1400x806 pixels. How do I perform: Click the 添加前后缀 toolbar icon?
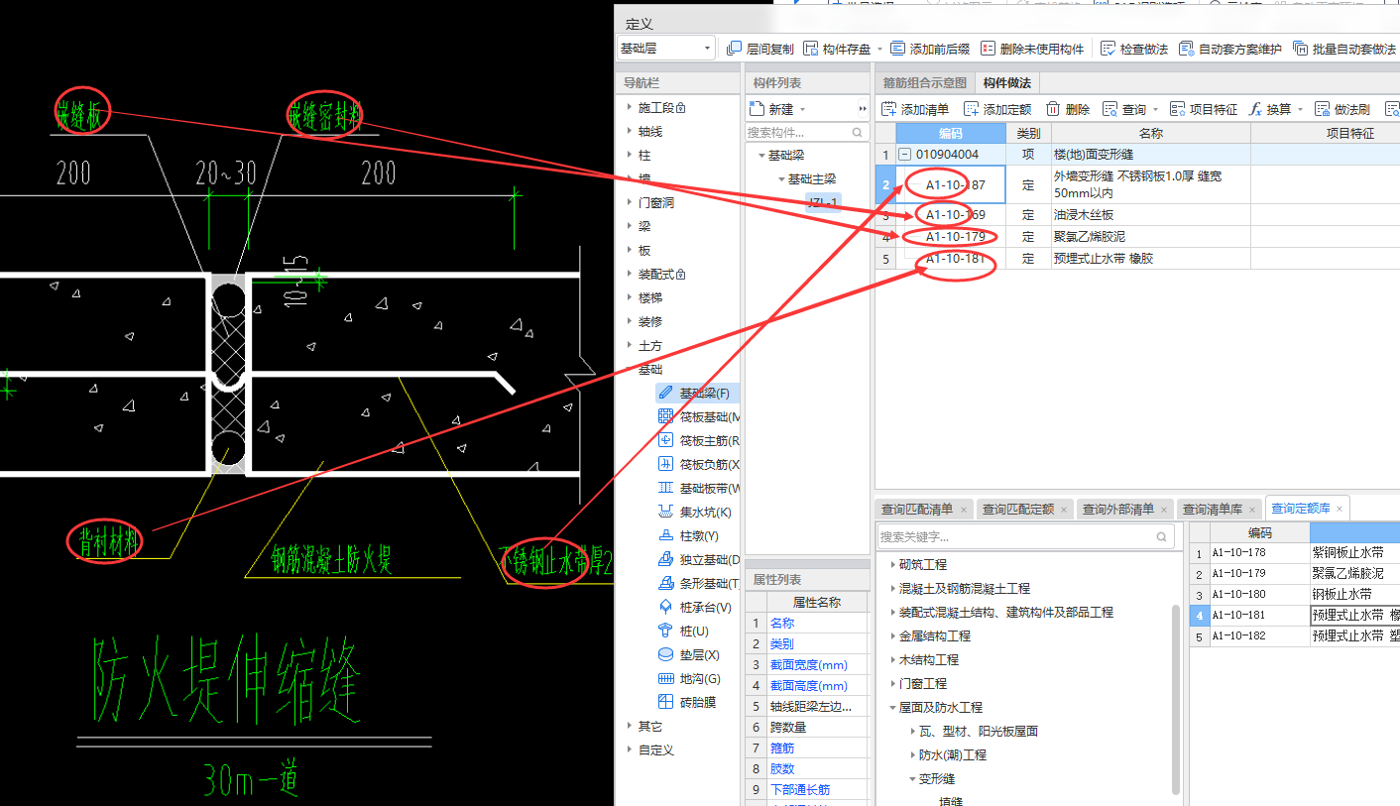[897, 49]
